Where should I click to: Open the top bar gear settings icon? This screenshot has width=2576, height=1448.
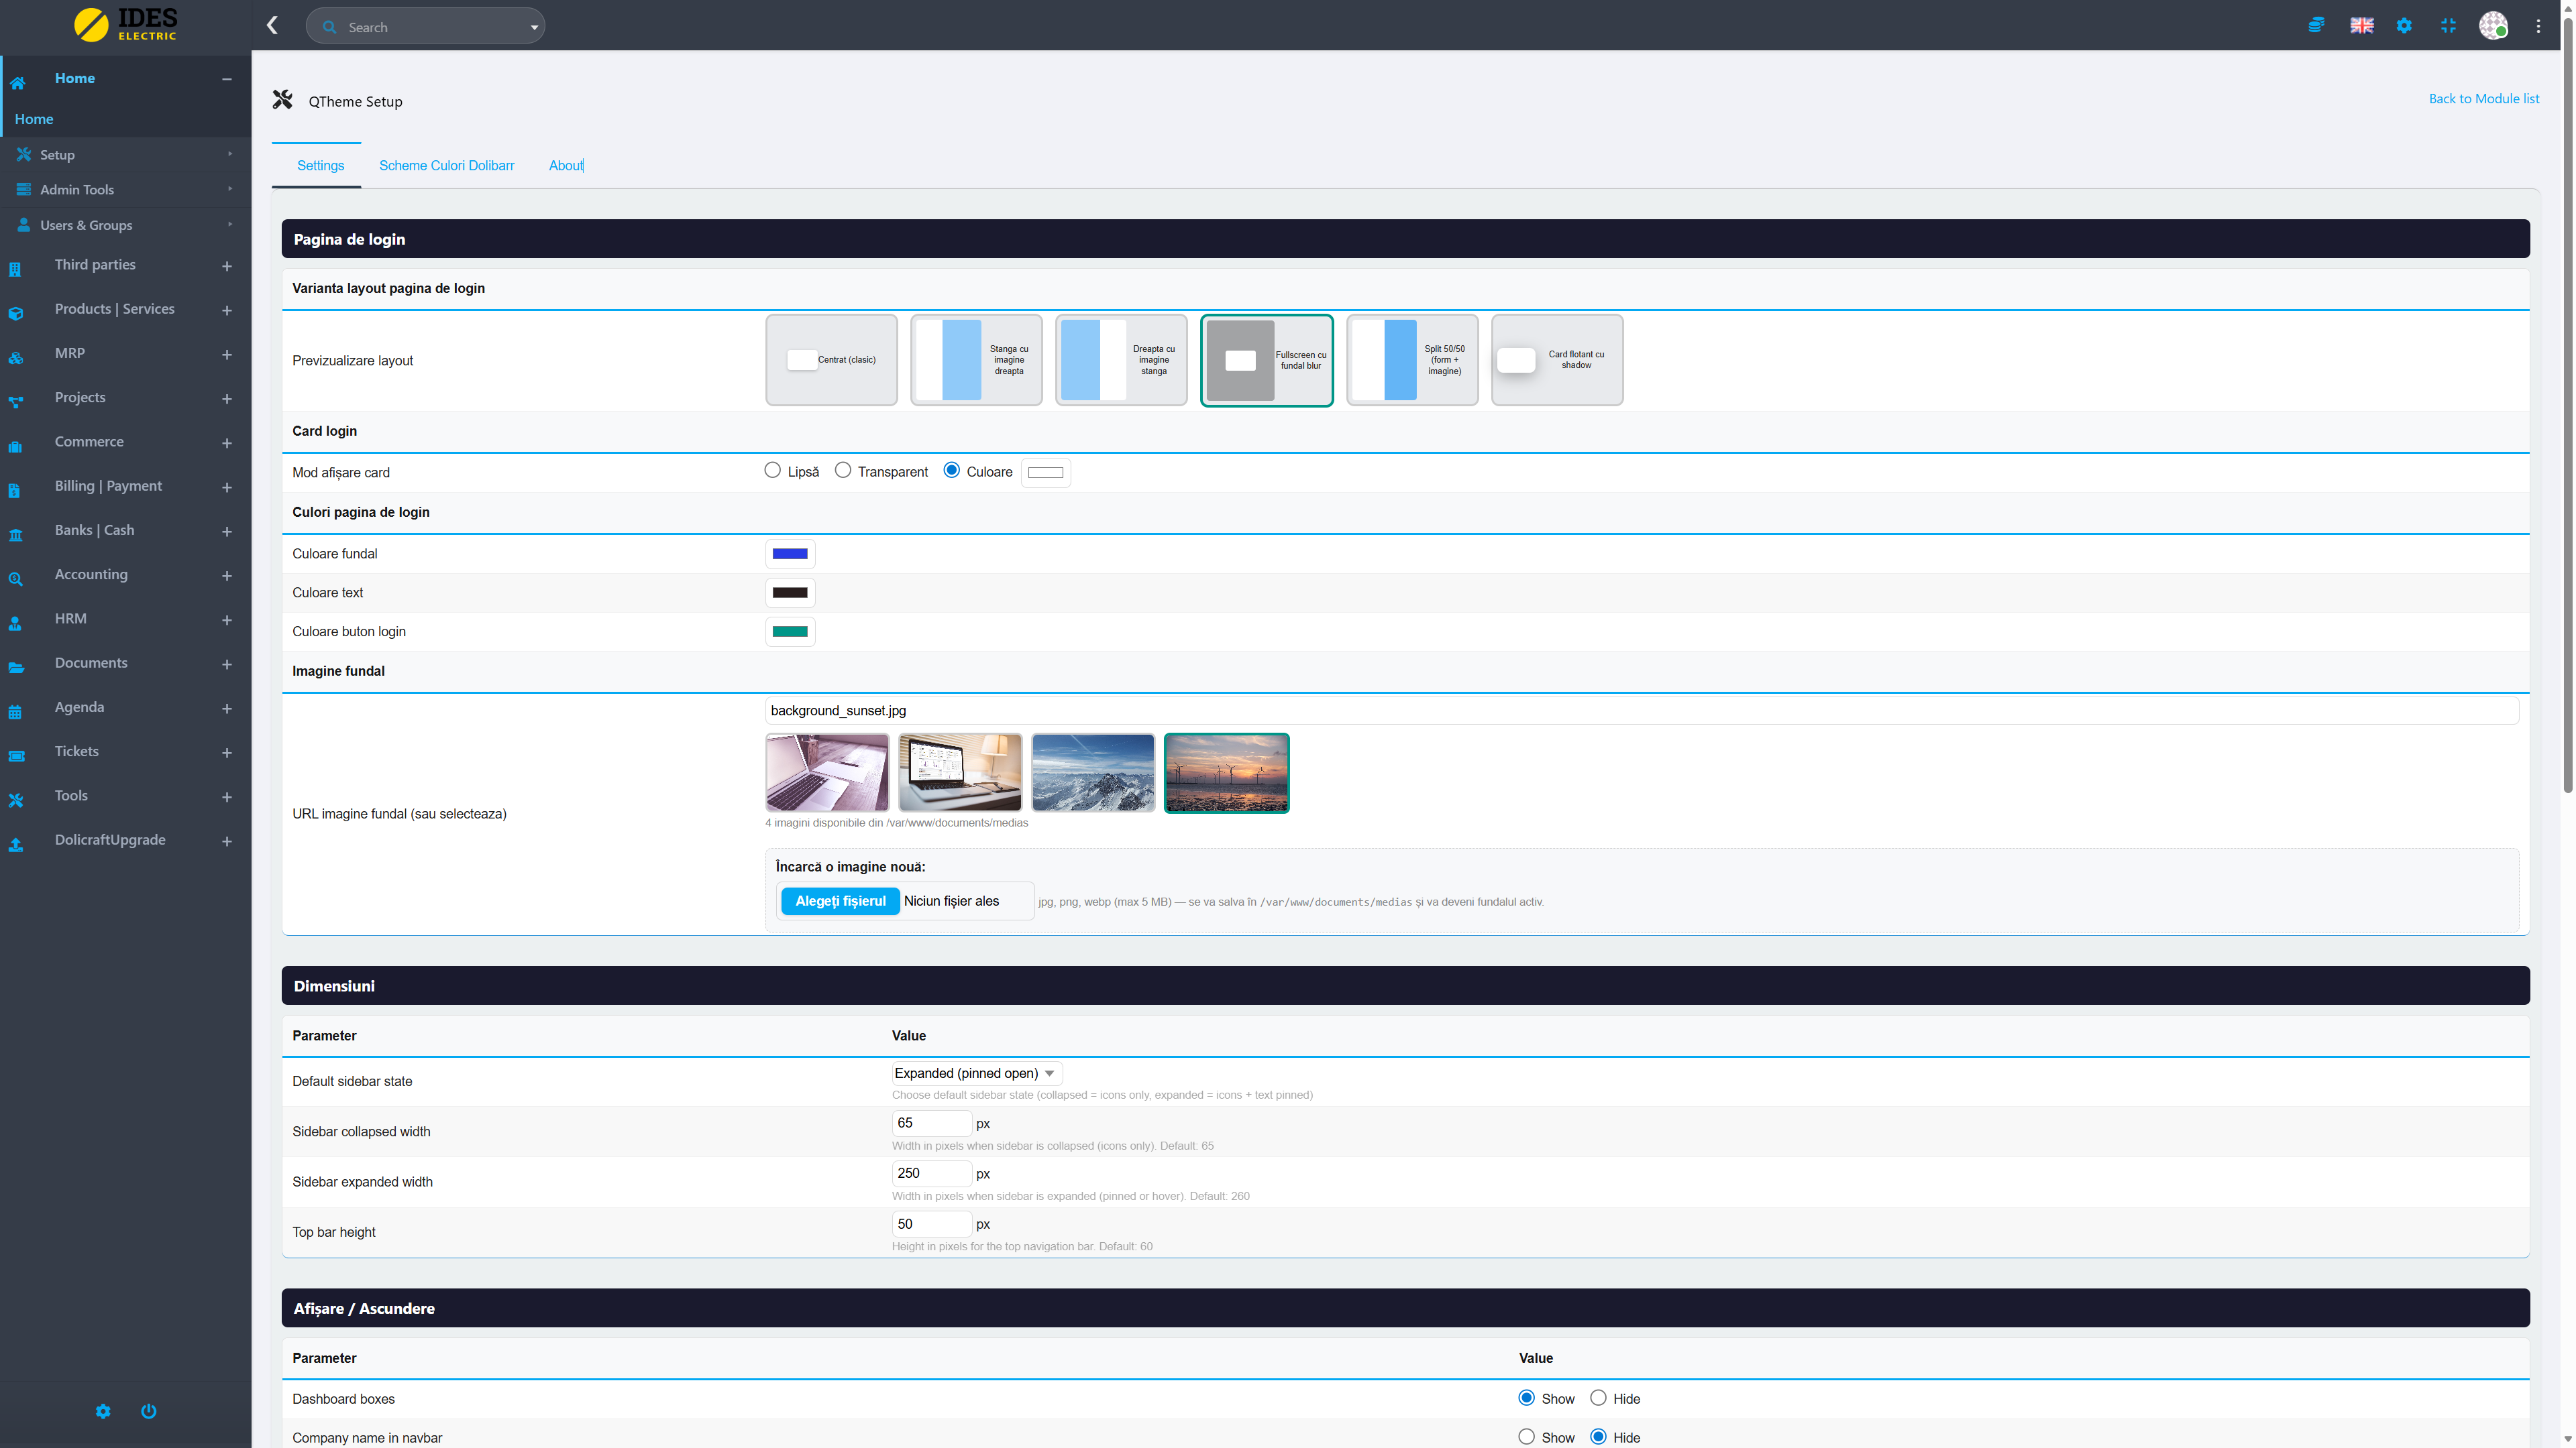2404,26
